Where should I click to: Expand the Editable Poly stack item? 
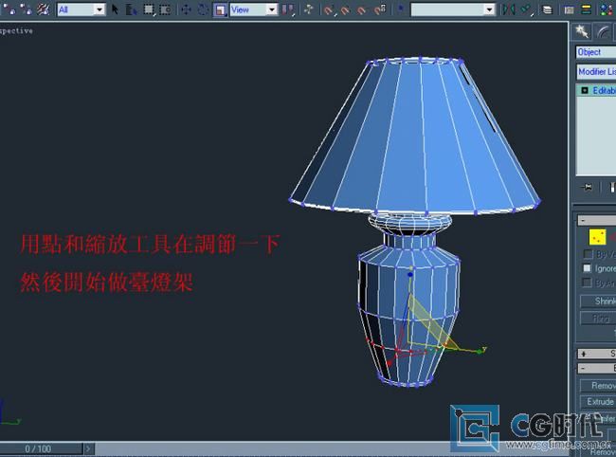(585, 90)
